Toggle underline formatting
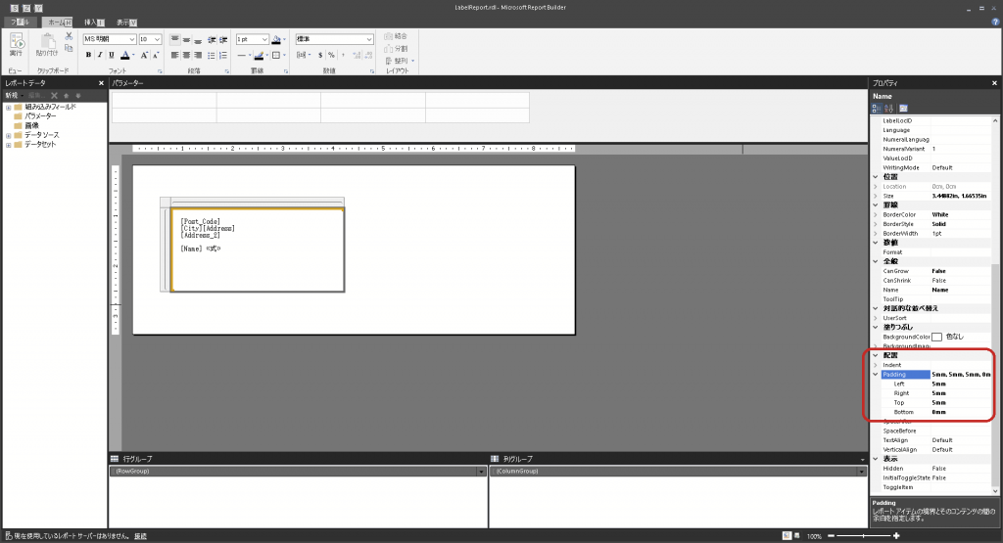The width and height of the screenshot is (1003, 543). pos(112,55)
